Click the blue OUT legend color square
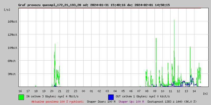 pyautogui.click(x=111, y=97)
